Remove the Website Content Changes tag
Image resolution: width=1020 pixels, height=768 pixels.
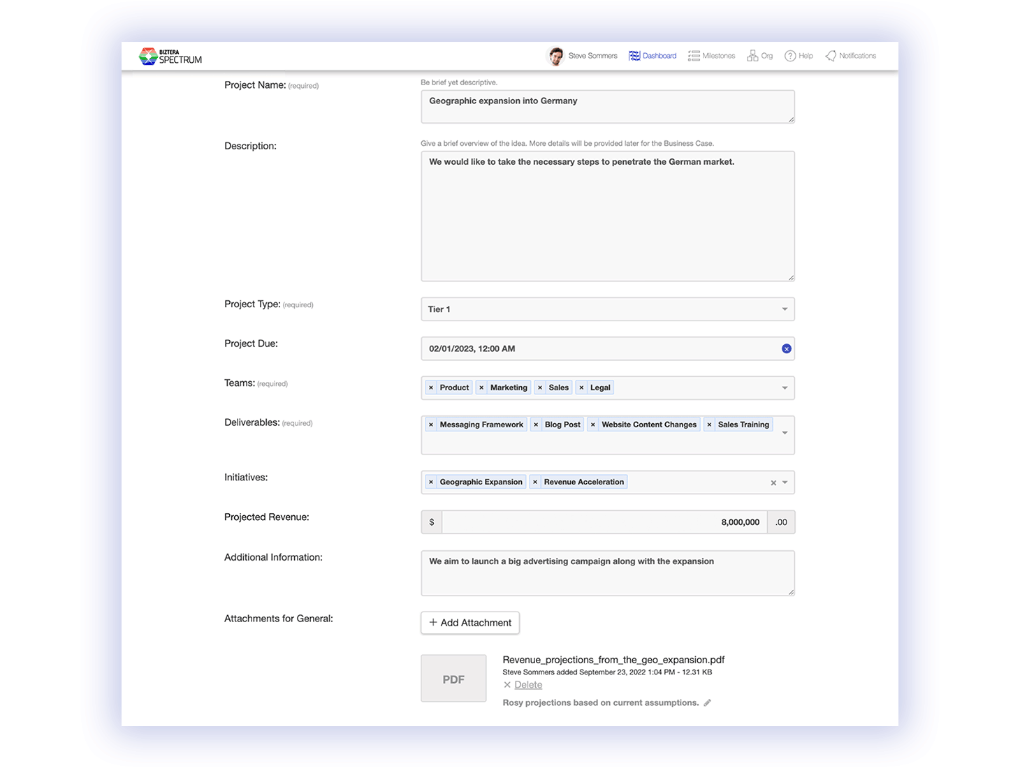[x=593, y=424]
